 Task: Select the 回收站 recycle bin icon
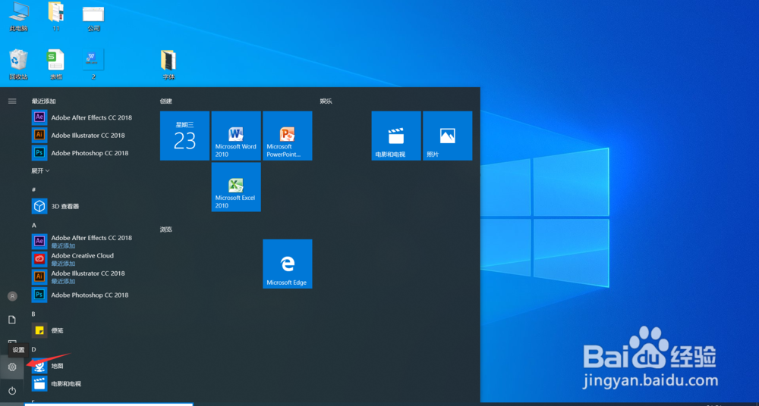click(18, 65)
